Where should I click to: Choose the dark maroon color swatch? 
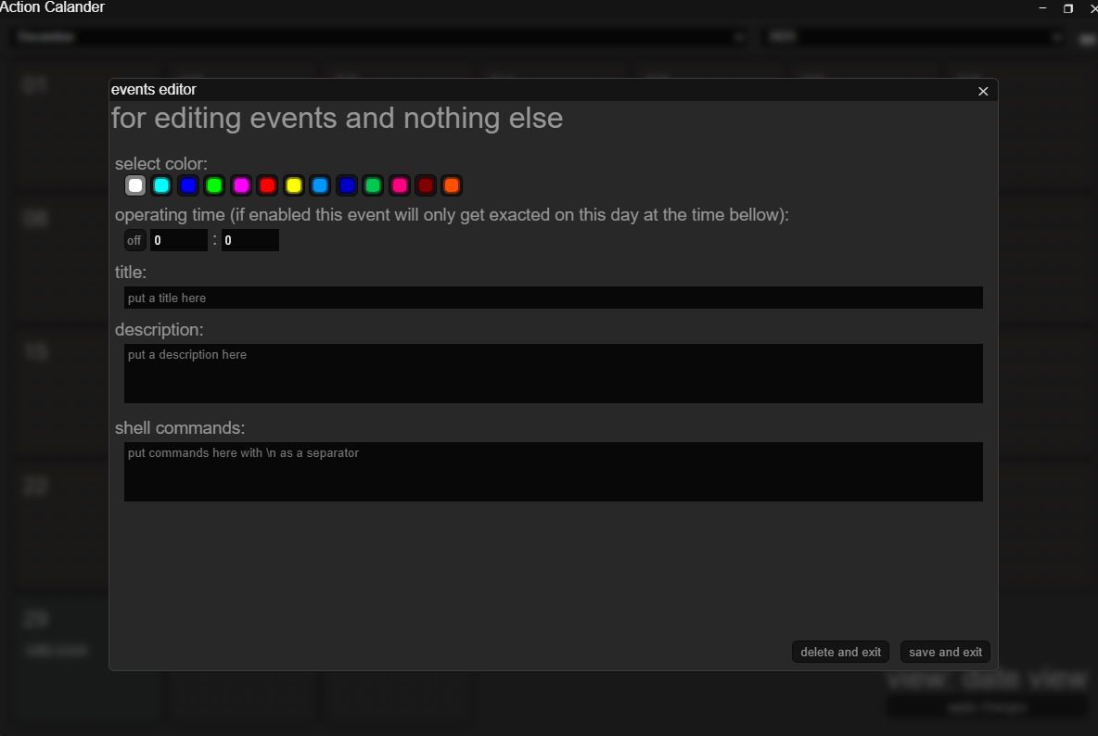[425, 185]
